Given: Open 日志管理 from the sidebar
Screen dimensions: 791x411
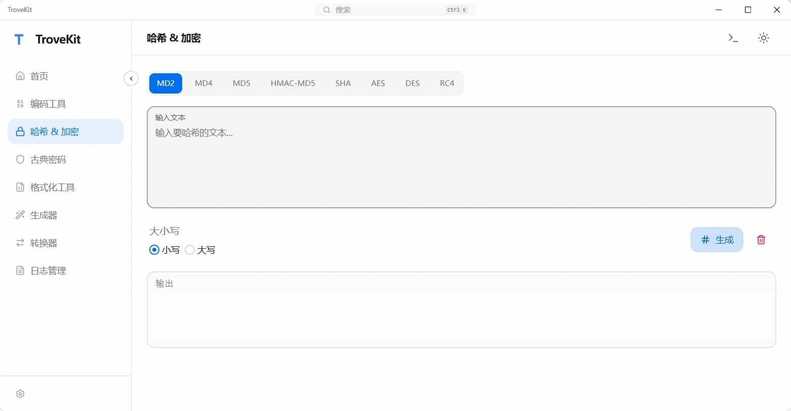Looking at the screenshot, I should (49, 270).
